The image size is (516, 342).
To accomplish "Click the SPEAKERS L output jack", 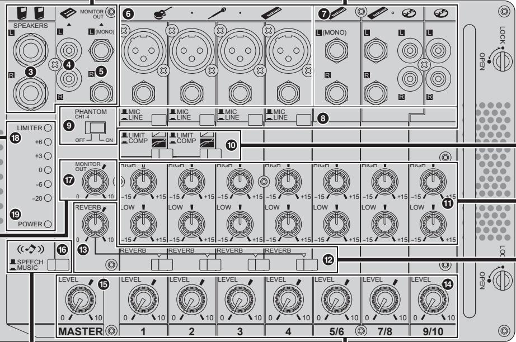I will pos(31,50).
